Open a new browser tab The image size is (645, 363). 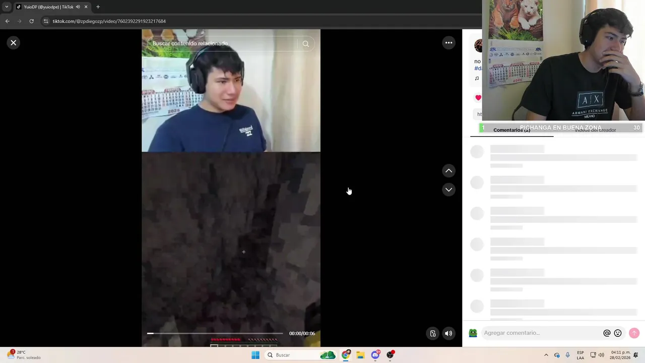click(x=98, y=7)
